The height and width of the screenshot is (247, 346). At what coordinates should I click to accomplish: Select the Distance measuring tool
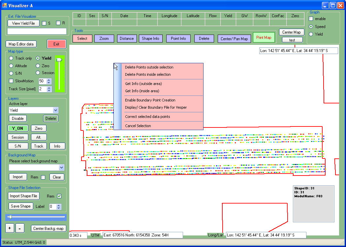[x=127, y=39]
